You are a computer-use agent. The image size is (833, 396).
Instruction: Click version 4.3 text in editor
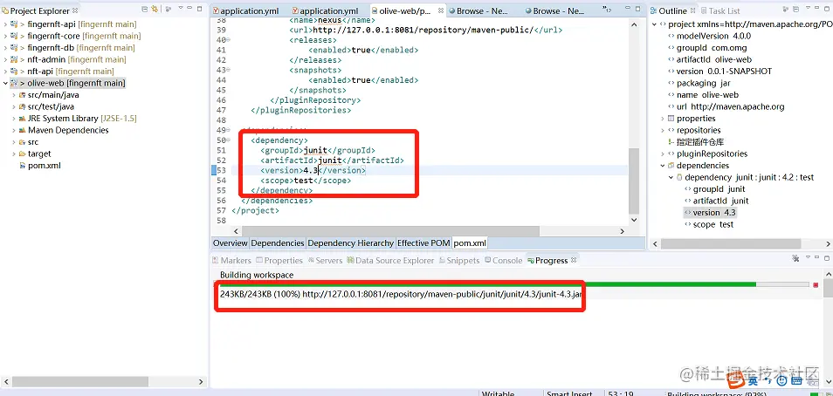[310, 170]
